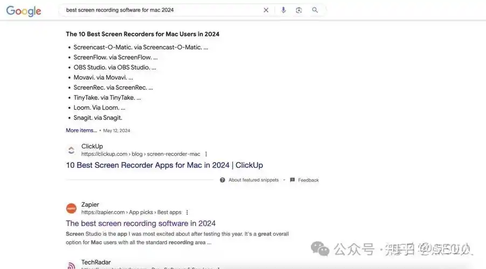The height and width of the screenshot is (269, 486).
Task: Click the ClickUp site favicon
Action: (71, 150)
